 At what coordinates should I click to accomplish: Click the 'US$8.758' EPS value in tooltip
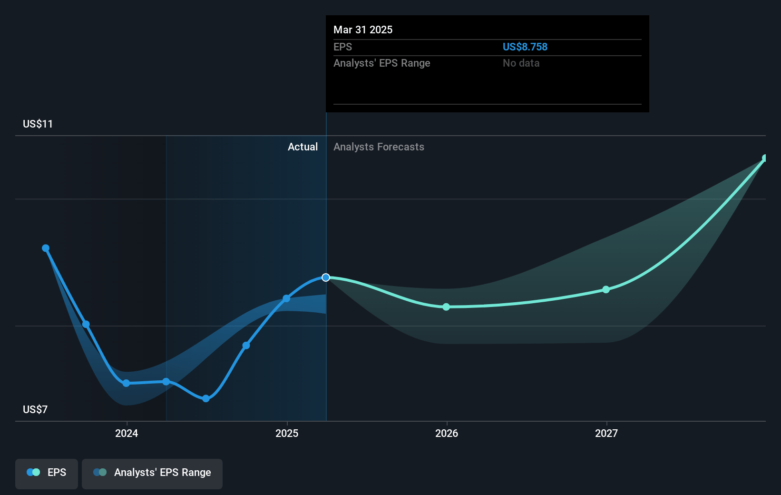[525, 47]
